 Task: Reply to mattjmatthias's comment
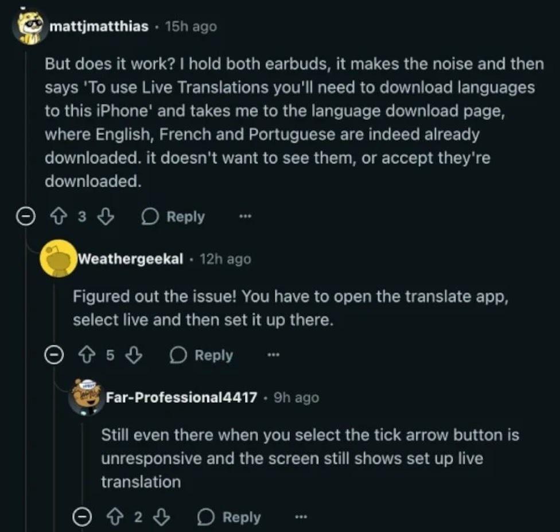(173, 216)
